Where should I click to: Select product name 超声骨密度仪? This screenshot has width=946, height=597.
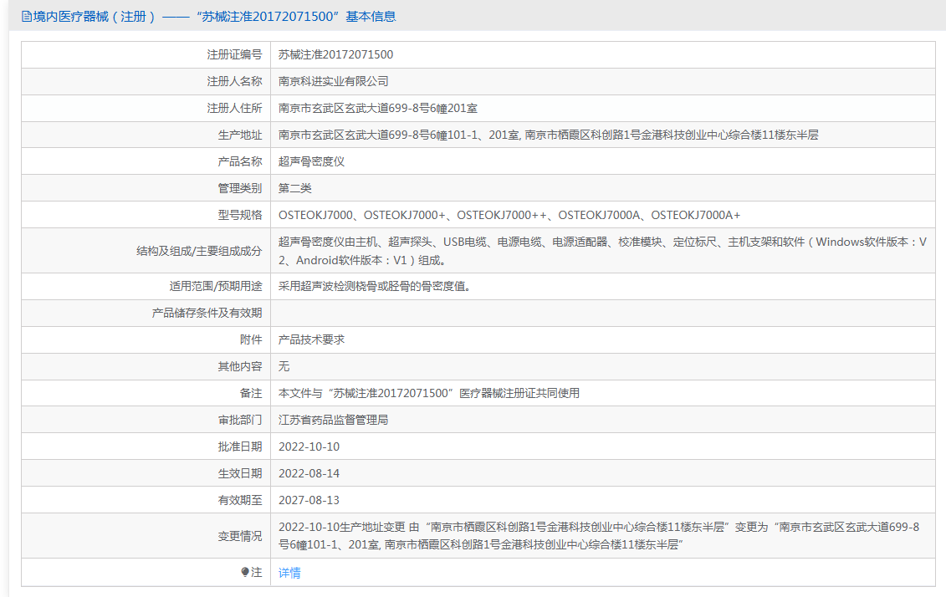coord(311,161)
